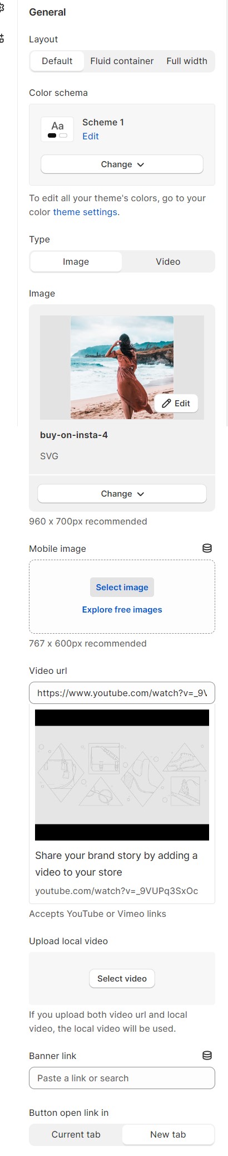Click the Select video button

(x=122, y=979)
